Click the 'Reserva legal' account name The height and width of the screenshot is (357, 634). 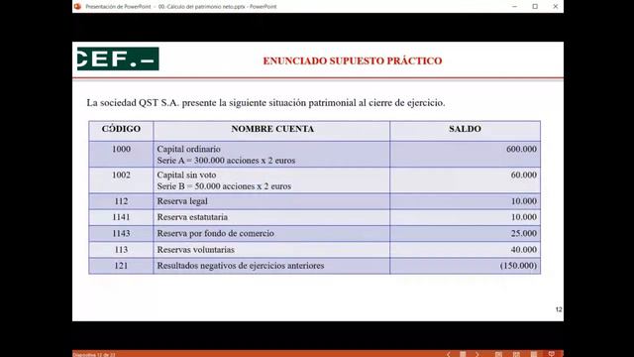(182, 201)
